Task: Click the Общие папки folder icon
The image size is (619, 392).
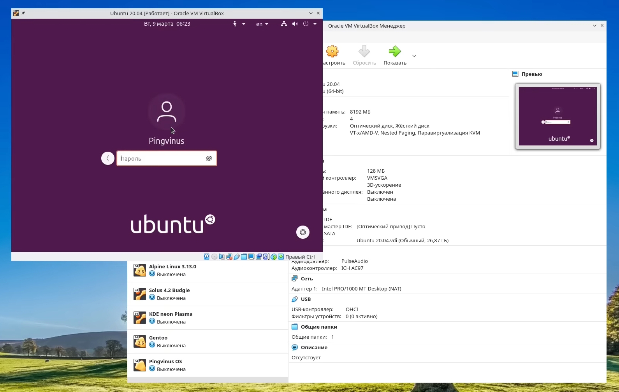Action: (295, 327)
